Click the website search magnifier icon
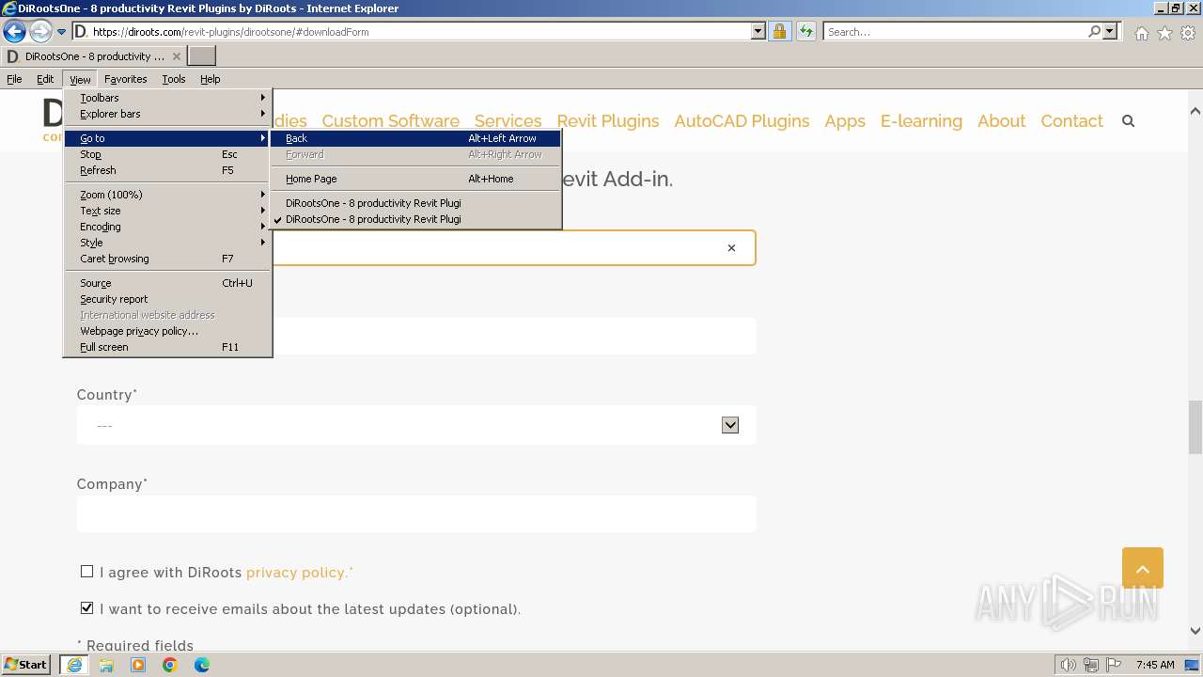Screen dimensions: 1203x677 [x=1128, y=121]
